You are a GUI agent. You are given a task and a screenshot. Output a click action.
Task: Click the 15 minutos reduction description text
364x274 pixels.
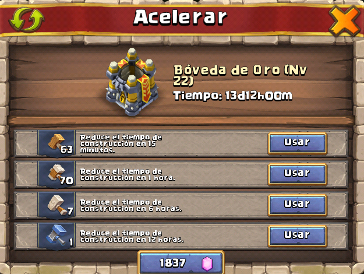click(x=121, y=143)
